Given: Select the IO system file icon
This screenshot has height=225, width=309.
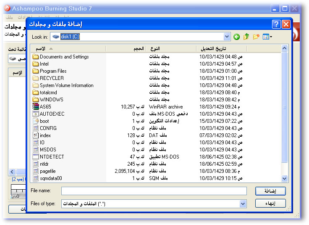Looking at the screenshot, I should tap(35, 142).
